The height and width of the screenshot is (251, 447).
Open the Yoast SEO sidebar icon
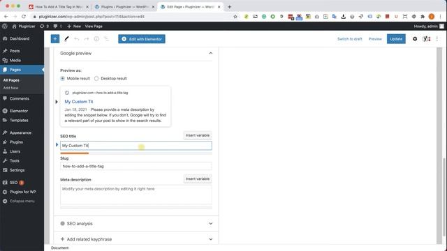pyautogui.click(x=427, y=39)
